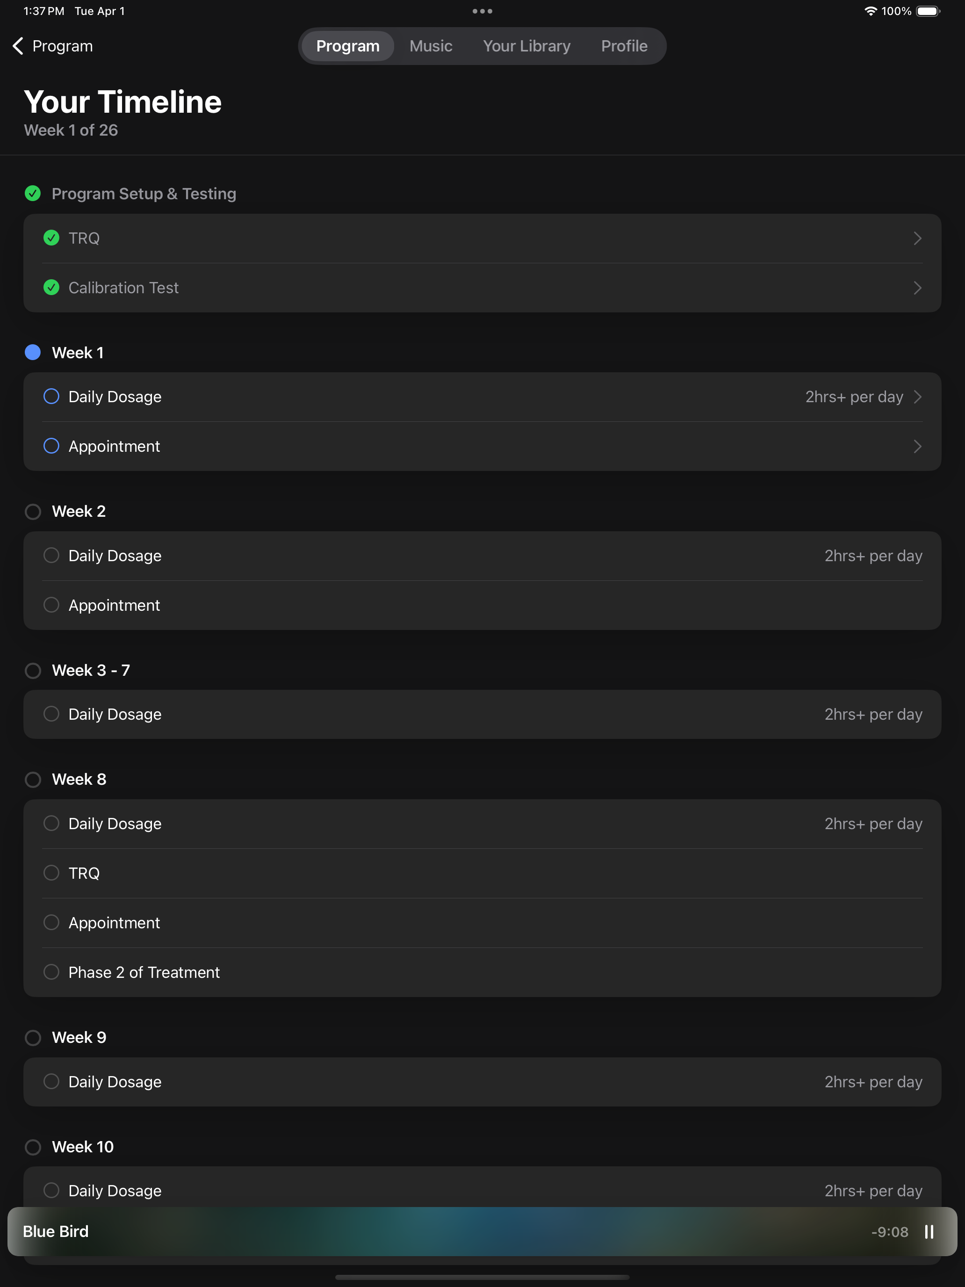Click the Wi-Fi status icon

(x=870, y=11)
